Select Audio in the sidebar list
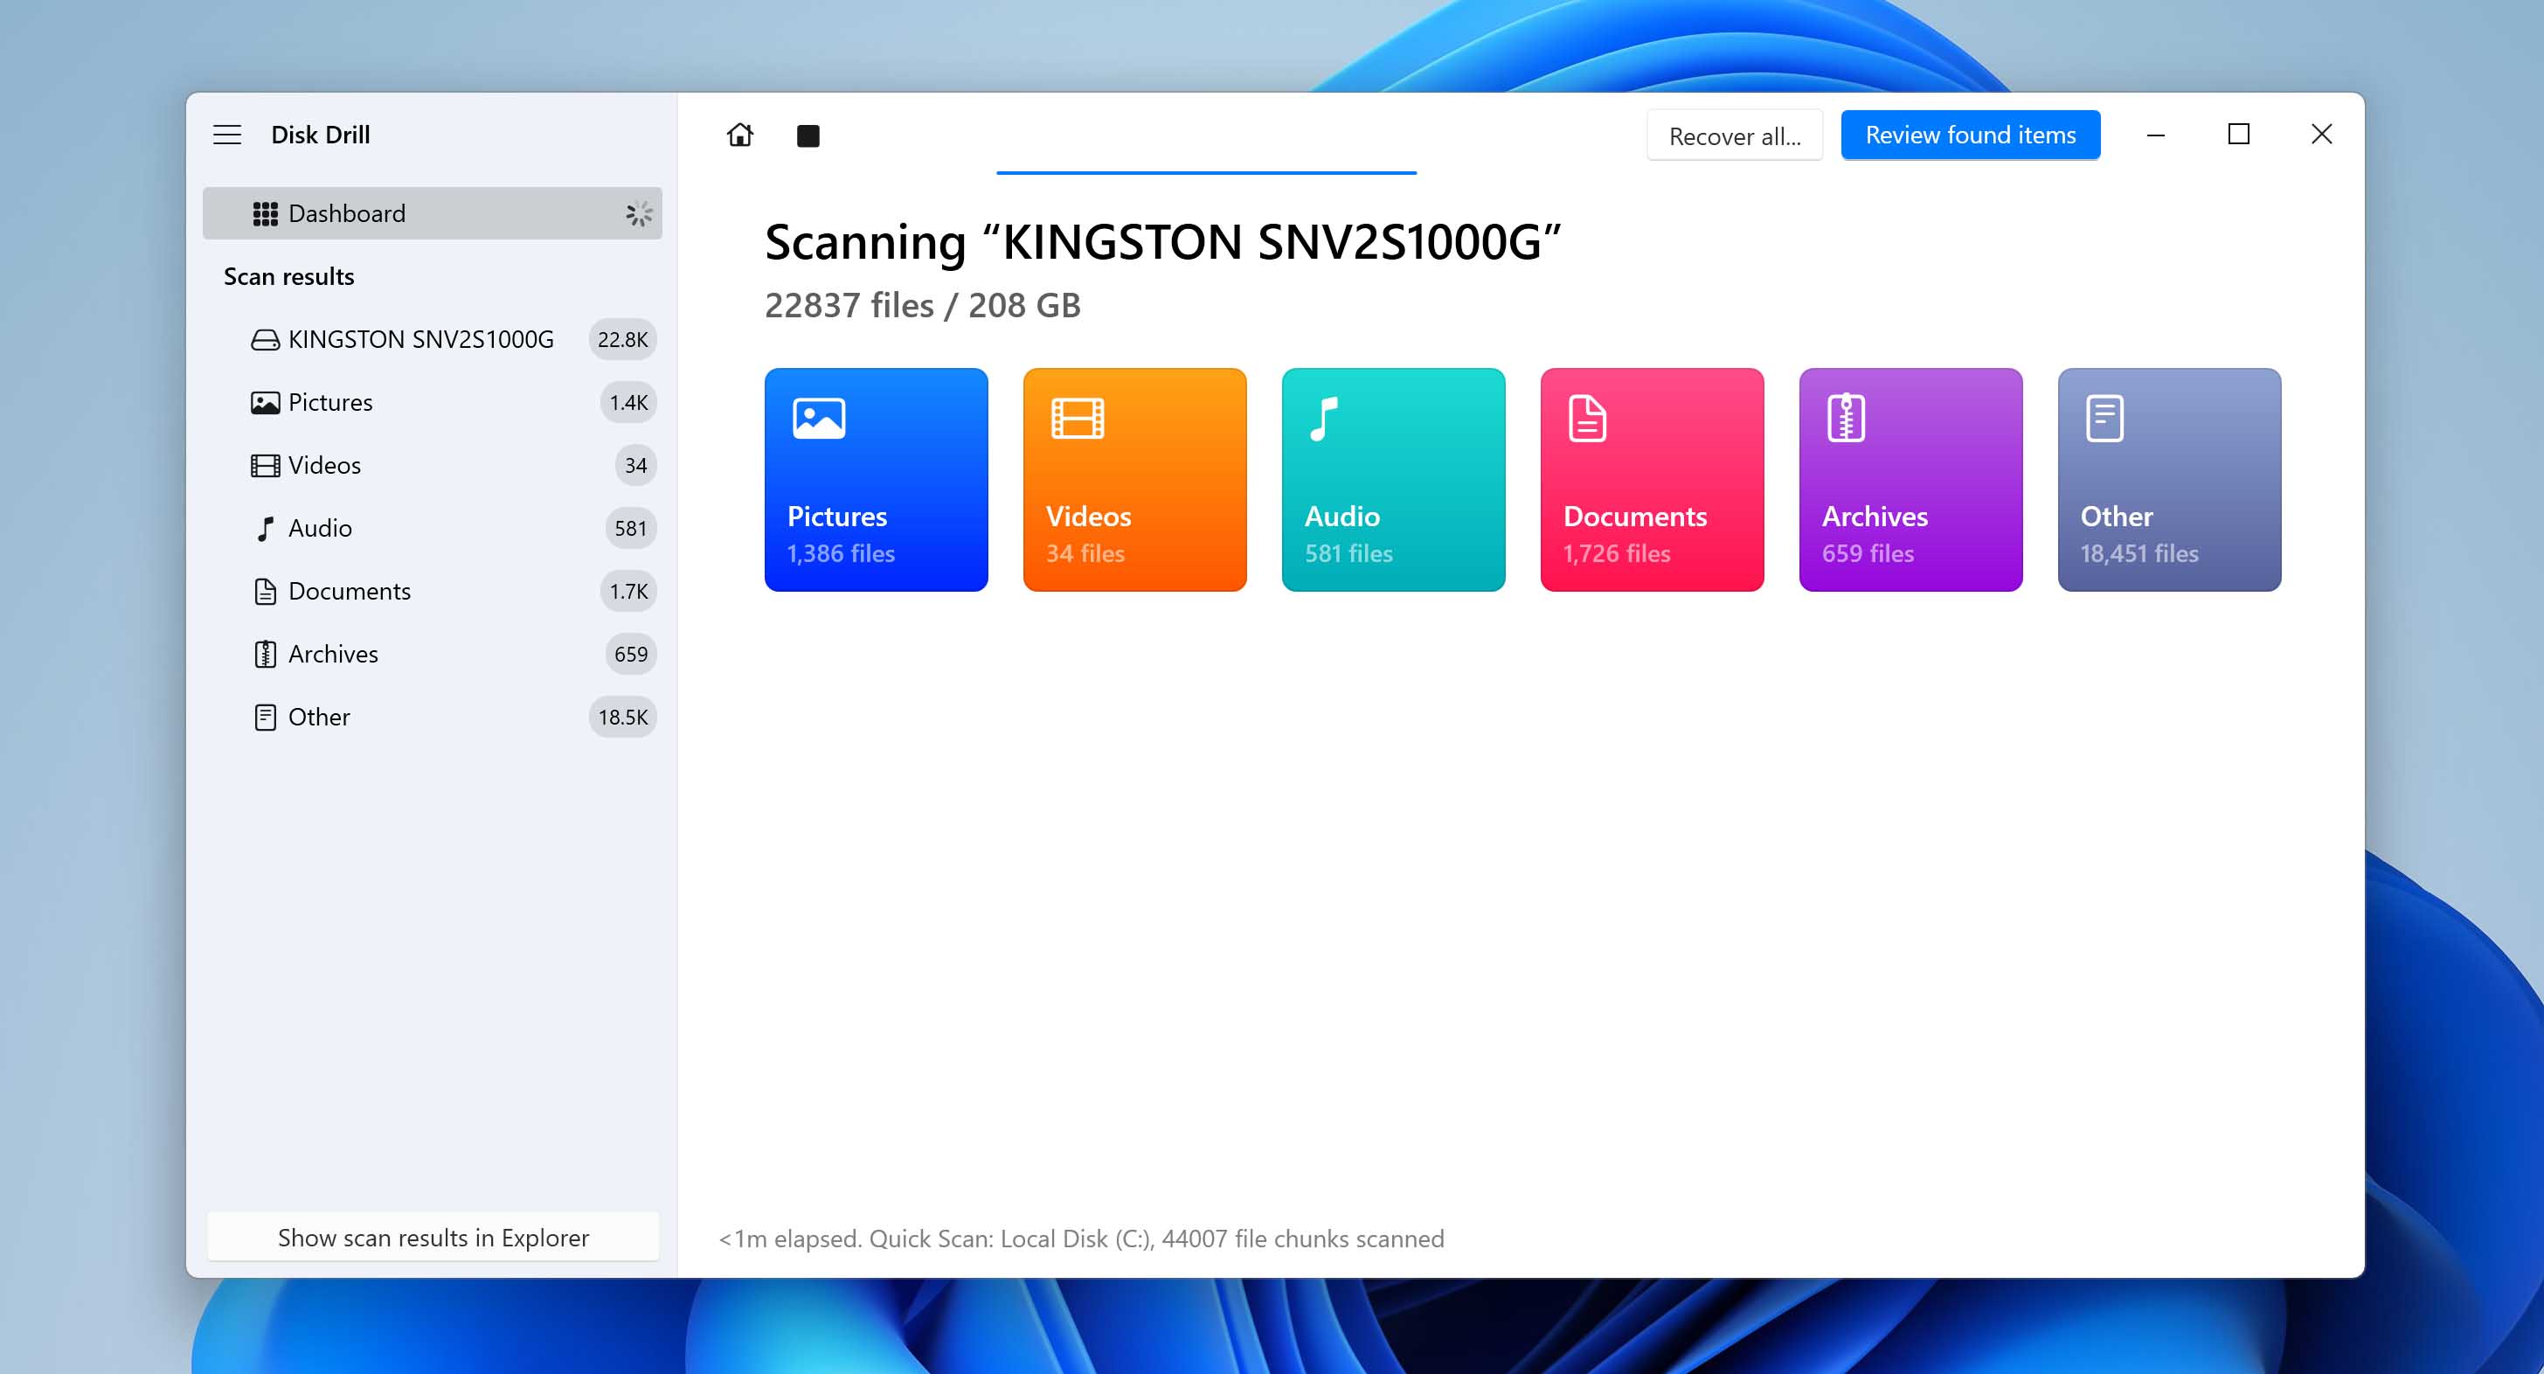 pyautogui.click(x=320, y=529)
